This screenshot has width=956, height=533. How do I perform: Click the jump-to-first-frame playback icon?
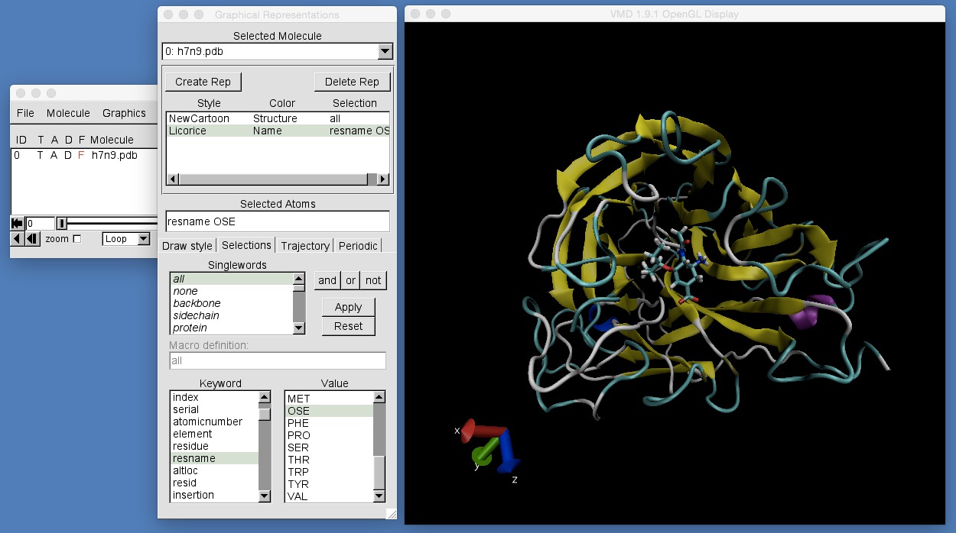point(17,223)
